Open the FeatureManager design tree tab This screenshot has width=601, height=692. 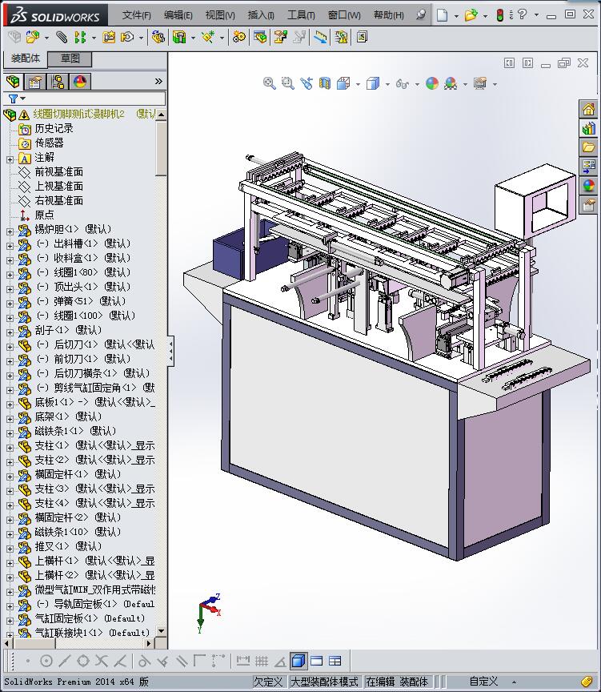14,82
